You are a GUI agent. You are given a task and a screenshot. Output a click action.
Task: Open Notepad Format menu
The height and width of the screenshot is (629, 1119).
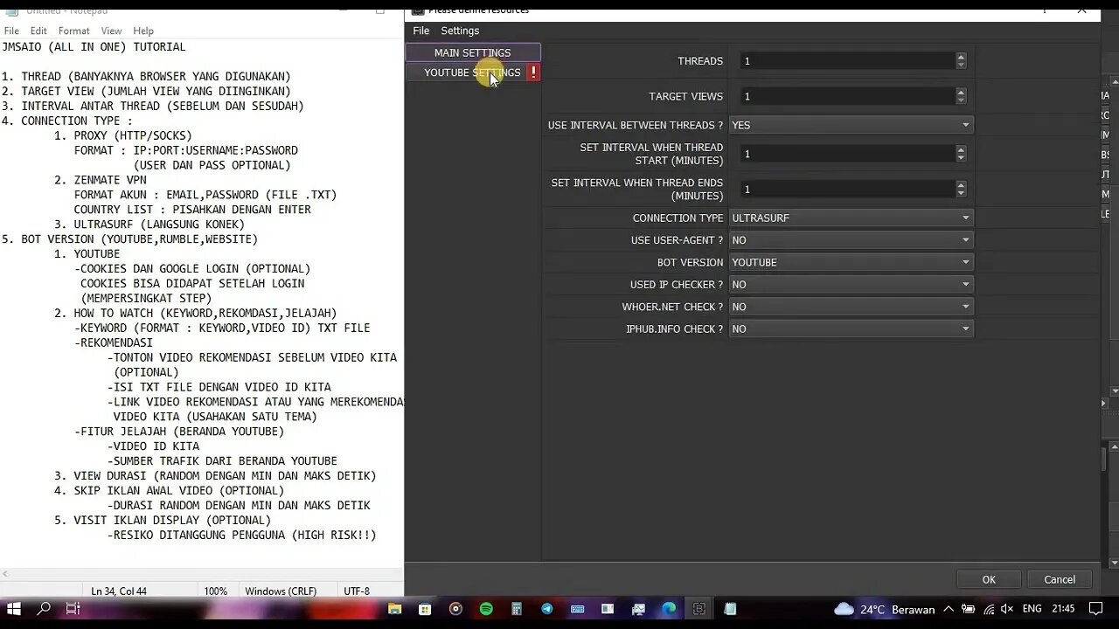[74, 31]
